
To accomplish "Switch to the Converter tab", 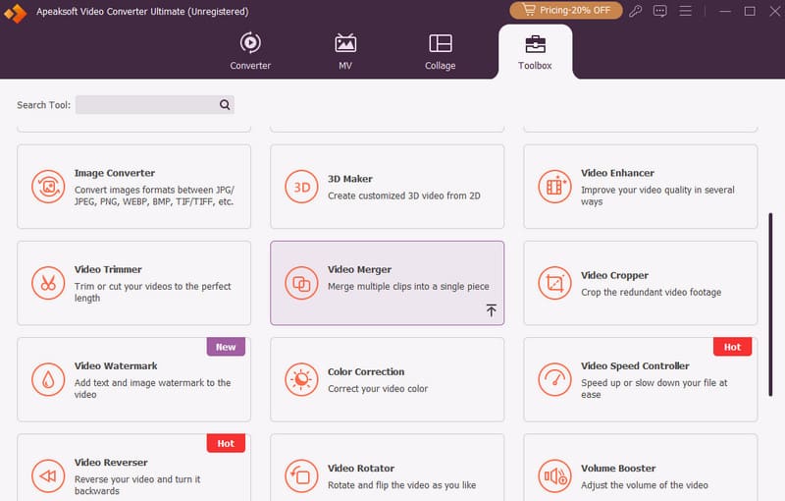I will tap(250, 52).
